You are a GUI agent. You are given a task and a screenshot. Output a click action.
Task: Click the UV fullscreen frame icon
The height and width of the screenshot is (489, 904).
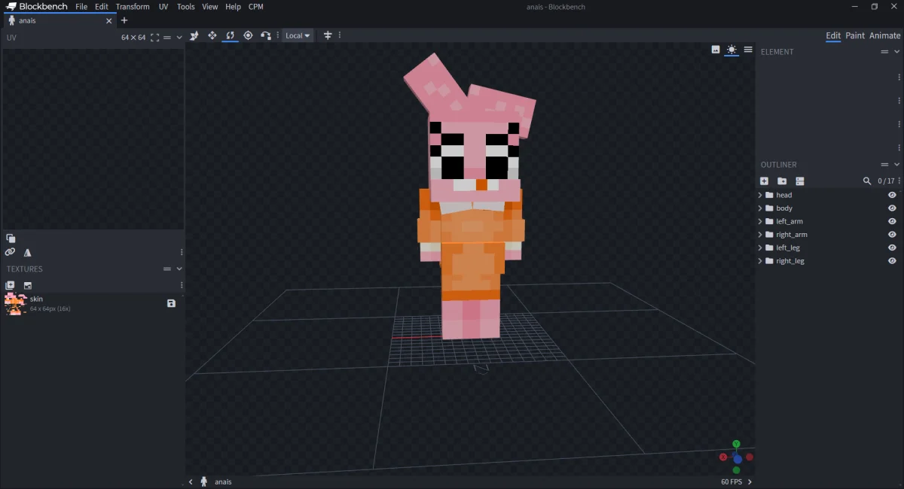pyautogui.click(x=154, y=37)
